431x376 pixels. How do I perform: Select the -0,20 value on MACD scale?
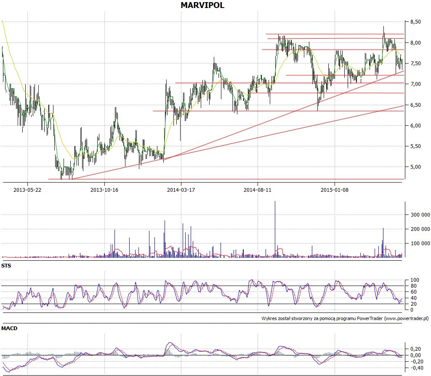coord(416,362)
